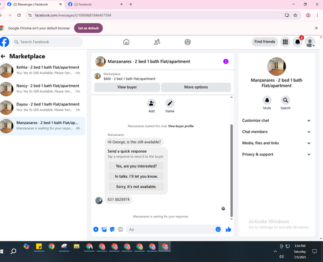
Task: Open emoji picker in message box
Action: 218,229
